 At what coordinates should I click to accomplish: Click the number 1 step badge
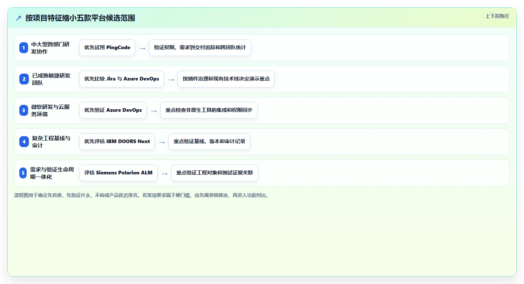[x=24, y=48]
